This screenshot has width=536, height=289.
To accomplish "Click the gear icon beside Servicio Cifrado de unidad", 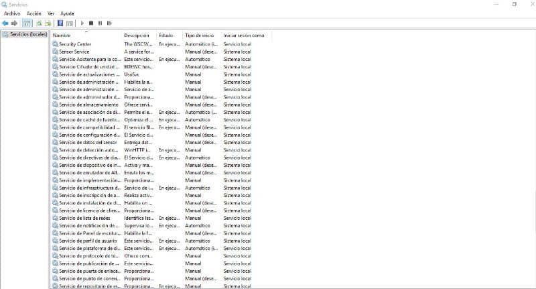I will pyautogui.click(x=56, y=66).
